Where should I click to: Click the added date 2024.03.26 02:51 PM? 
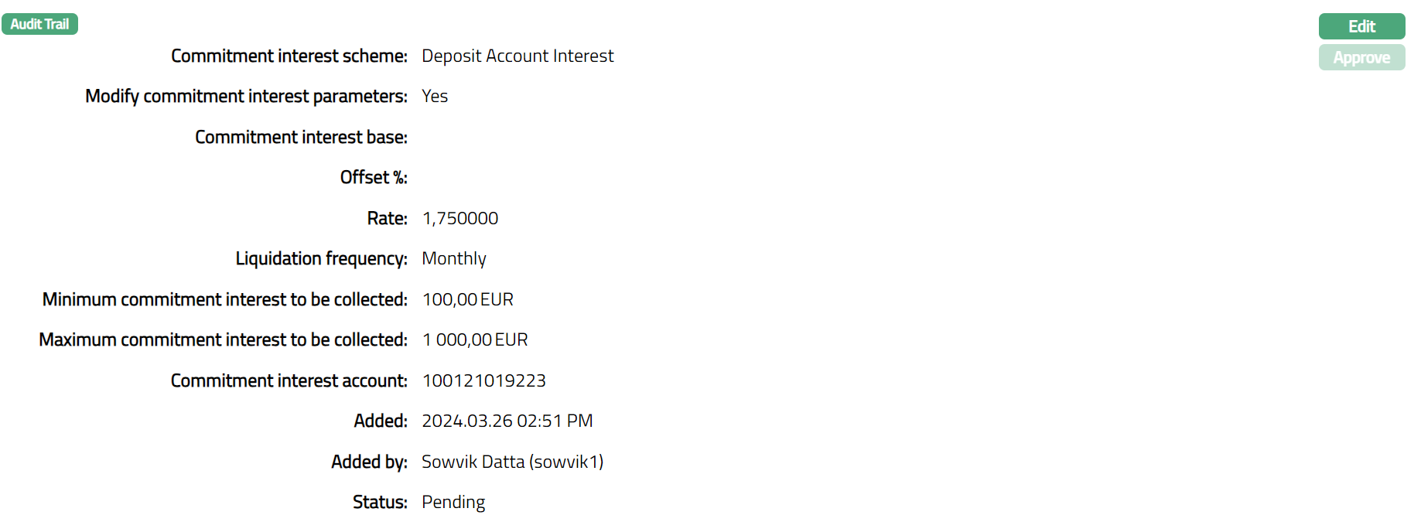[507, 421]
